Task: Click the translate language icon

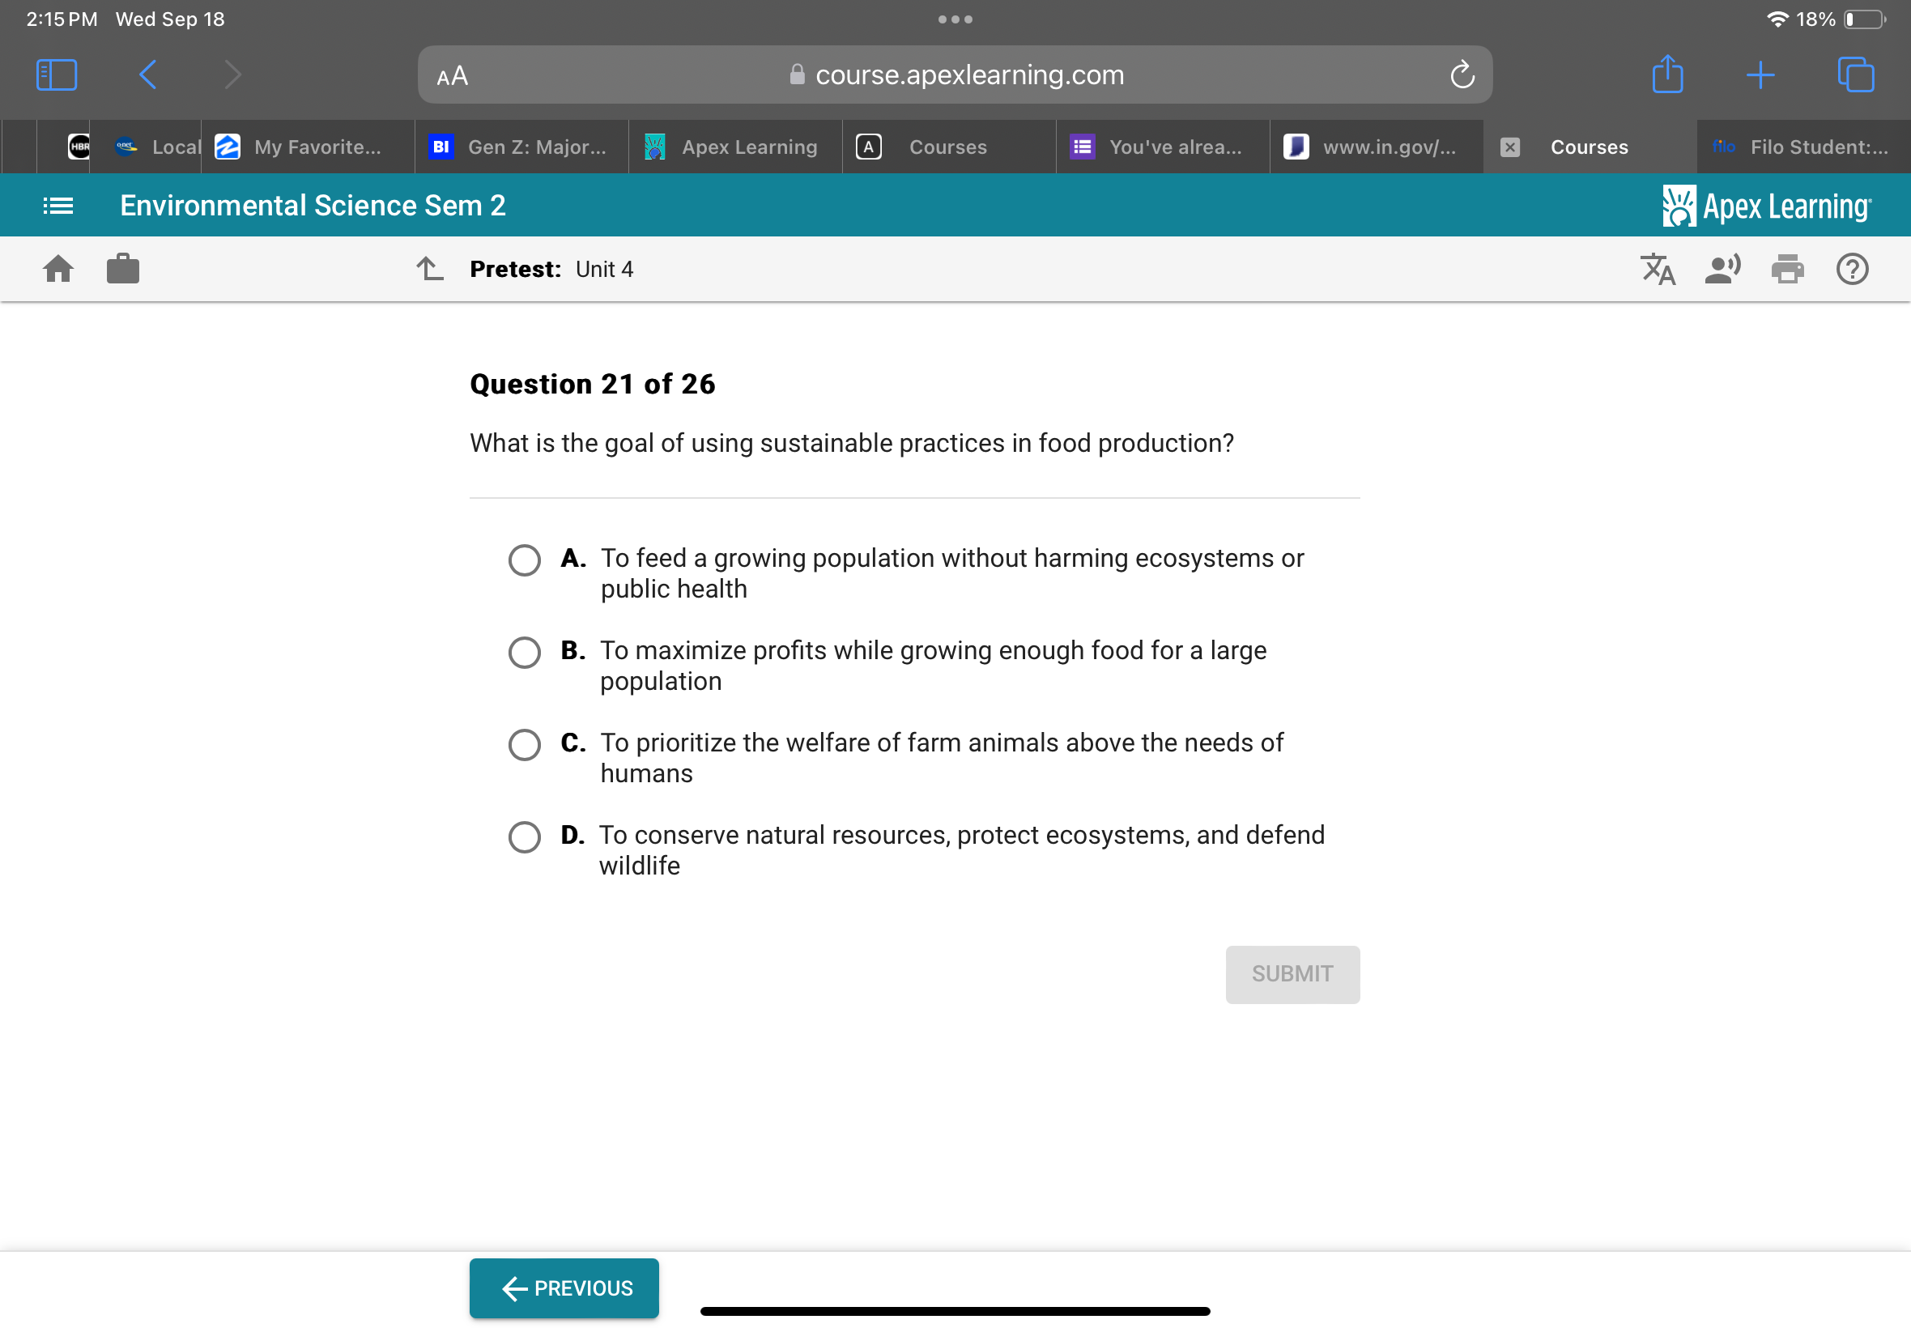Action: click(1658, 270)
